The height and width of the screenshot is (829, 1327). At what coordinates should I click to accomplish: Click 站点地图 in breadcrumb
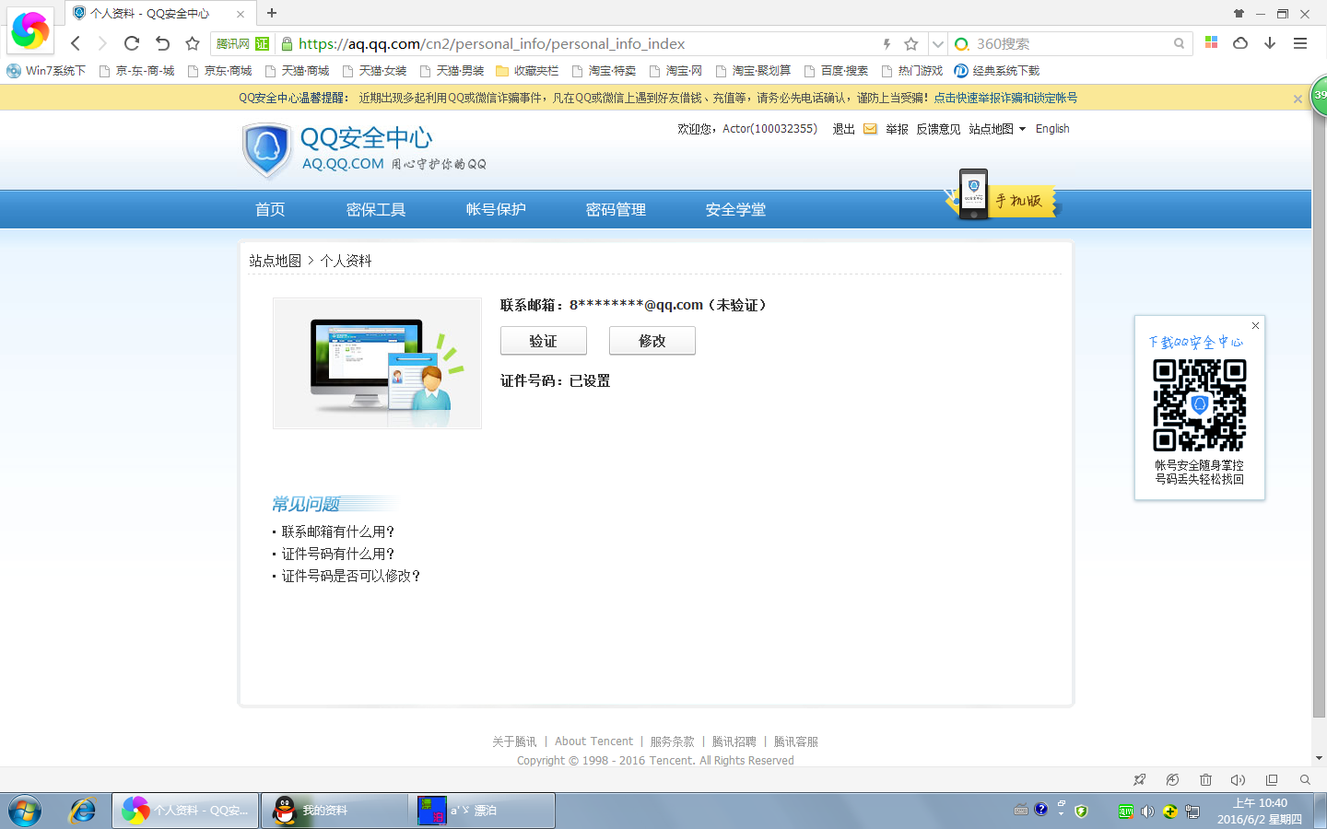(x=275, y=261)
